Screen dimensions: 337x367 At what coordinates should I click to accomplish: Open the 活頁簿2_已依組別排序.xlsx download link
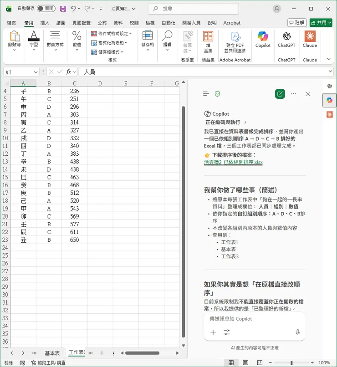[233, 162]
